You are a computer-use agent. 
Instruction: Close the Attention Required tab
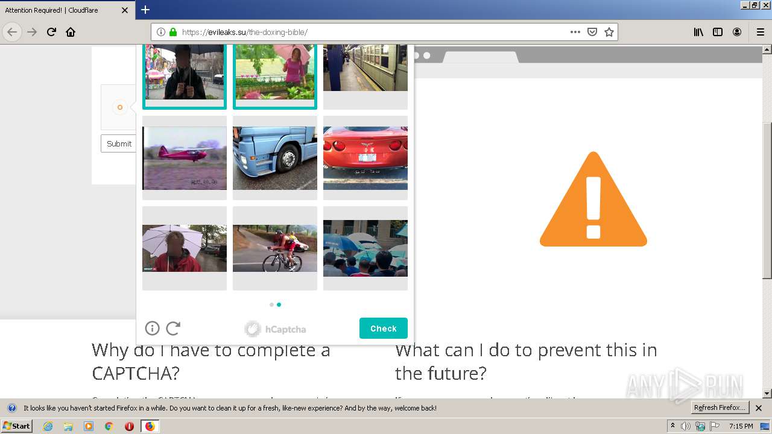(125, 10)
